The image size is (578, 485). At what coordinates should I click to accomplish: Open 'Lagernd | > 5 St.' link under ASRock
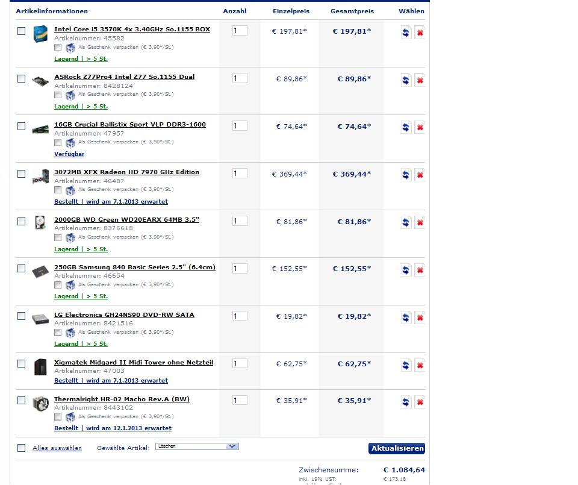81,106
